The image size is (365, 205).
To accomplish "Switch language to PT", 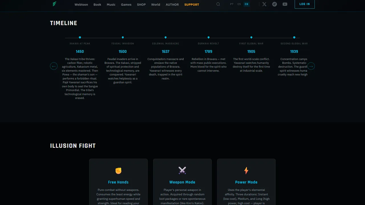I will tap(232, 4).
